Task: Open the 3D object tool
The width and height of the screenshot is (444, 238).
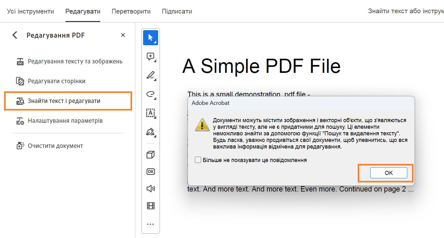Action: point(150,154)
